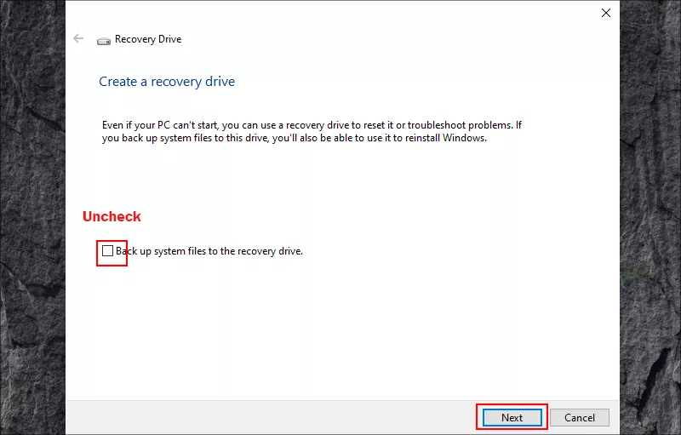This screenshot has width=681, height=435.
Task: Close the Recovery Drive window
Action: click(606, 13)
